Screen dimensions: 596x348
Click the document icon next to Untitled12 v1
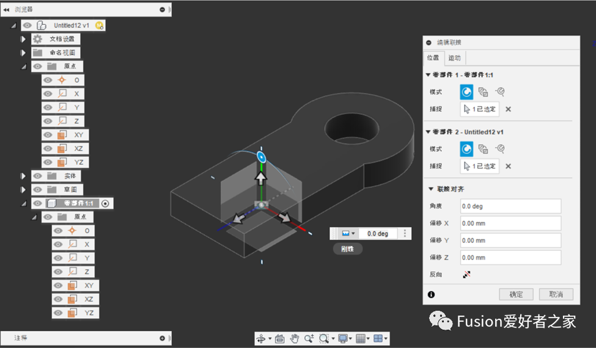tap(42, 26)
